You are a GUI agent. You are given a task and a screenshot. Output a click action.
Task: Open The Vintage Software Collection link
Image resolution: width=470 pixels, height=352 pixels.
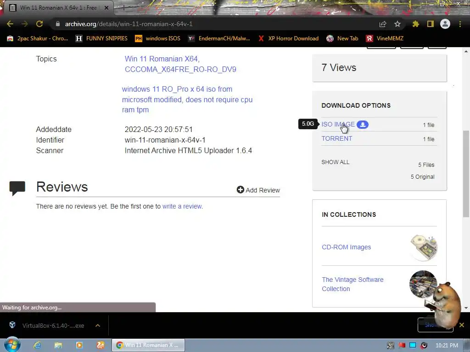coord(352,284)
